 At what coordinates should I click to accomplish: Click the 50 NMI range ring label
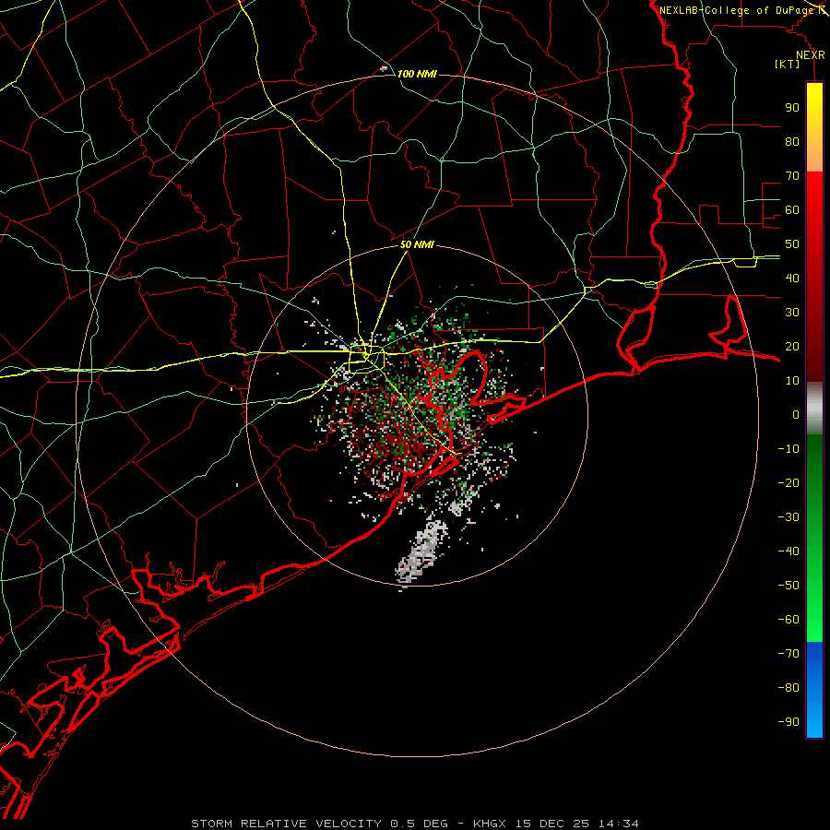click(x=417, y=244)
